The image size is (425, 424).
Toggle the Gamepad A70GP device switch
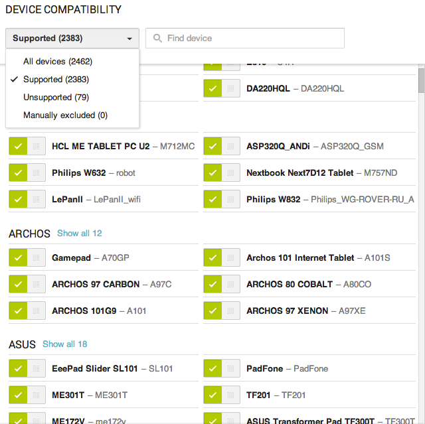pos(27,257)
